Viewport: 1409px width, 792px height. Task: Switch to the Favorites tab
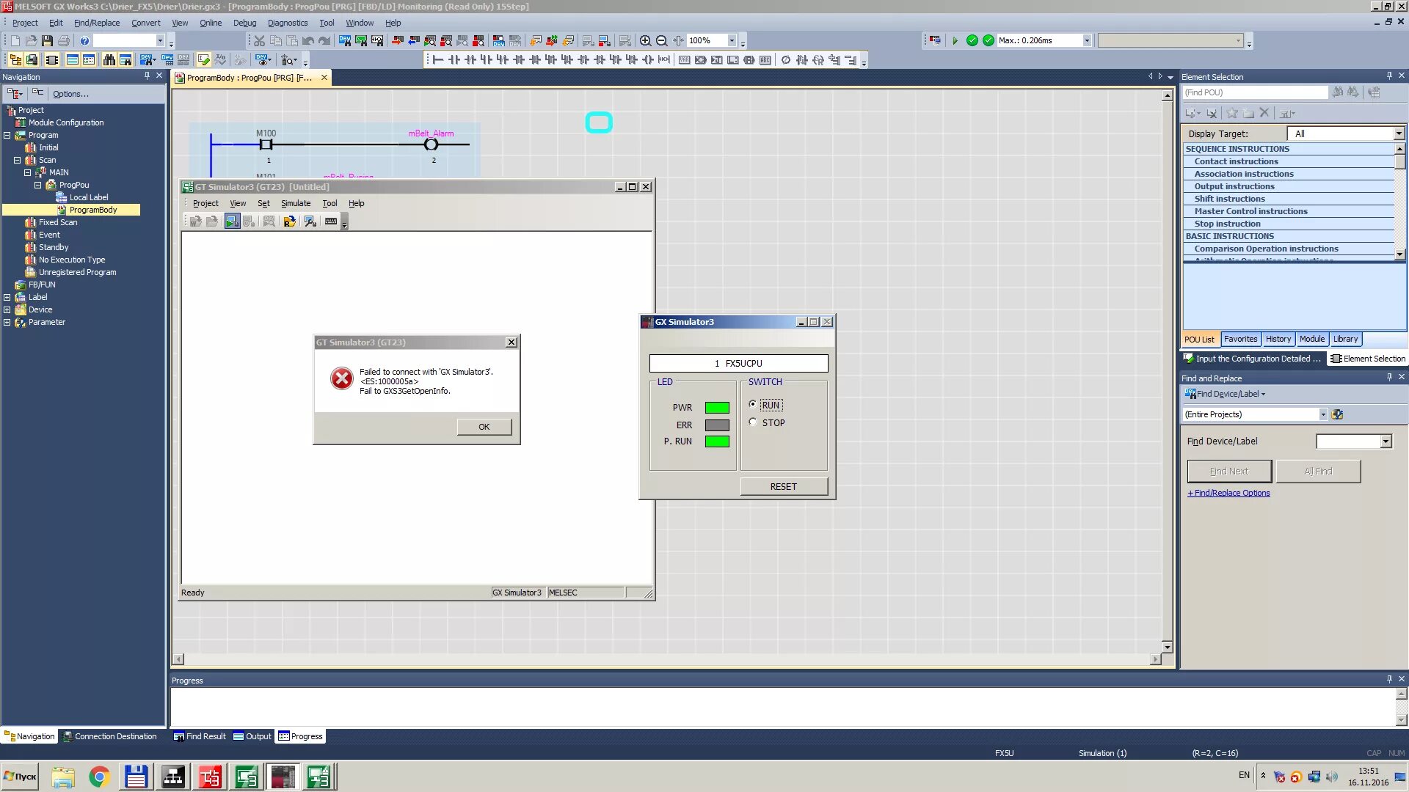(x=1241, y=339)
